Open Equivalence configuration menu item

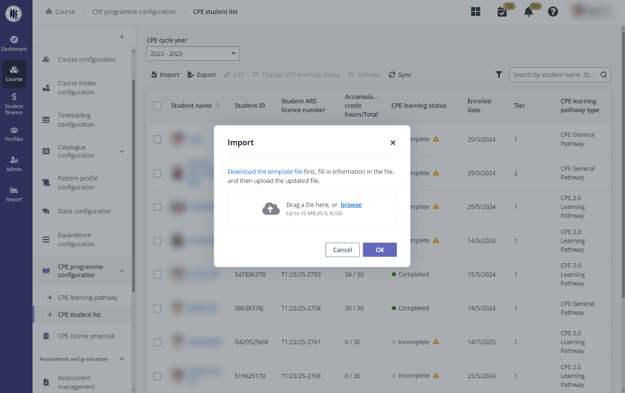click(x=82, y=240)
